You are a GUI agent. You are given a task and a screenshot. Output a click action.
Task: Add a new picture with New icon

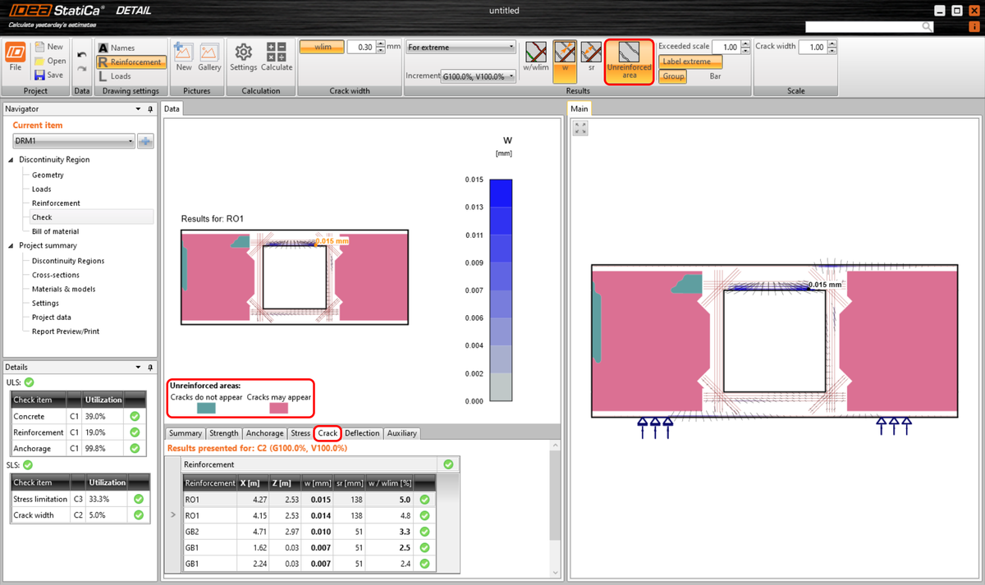[182, 57]
